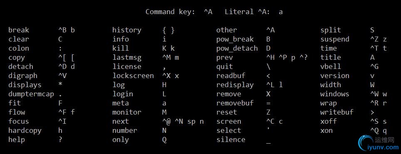
Task: Click the 'Command key: ^A' header text
Action: coord(179,12)
